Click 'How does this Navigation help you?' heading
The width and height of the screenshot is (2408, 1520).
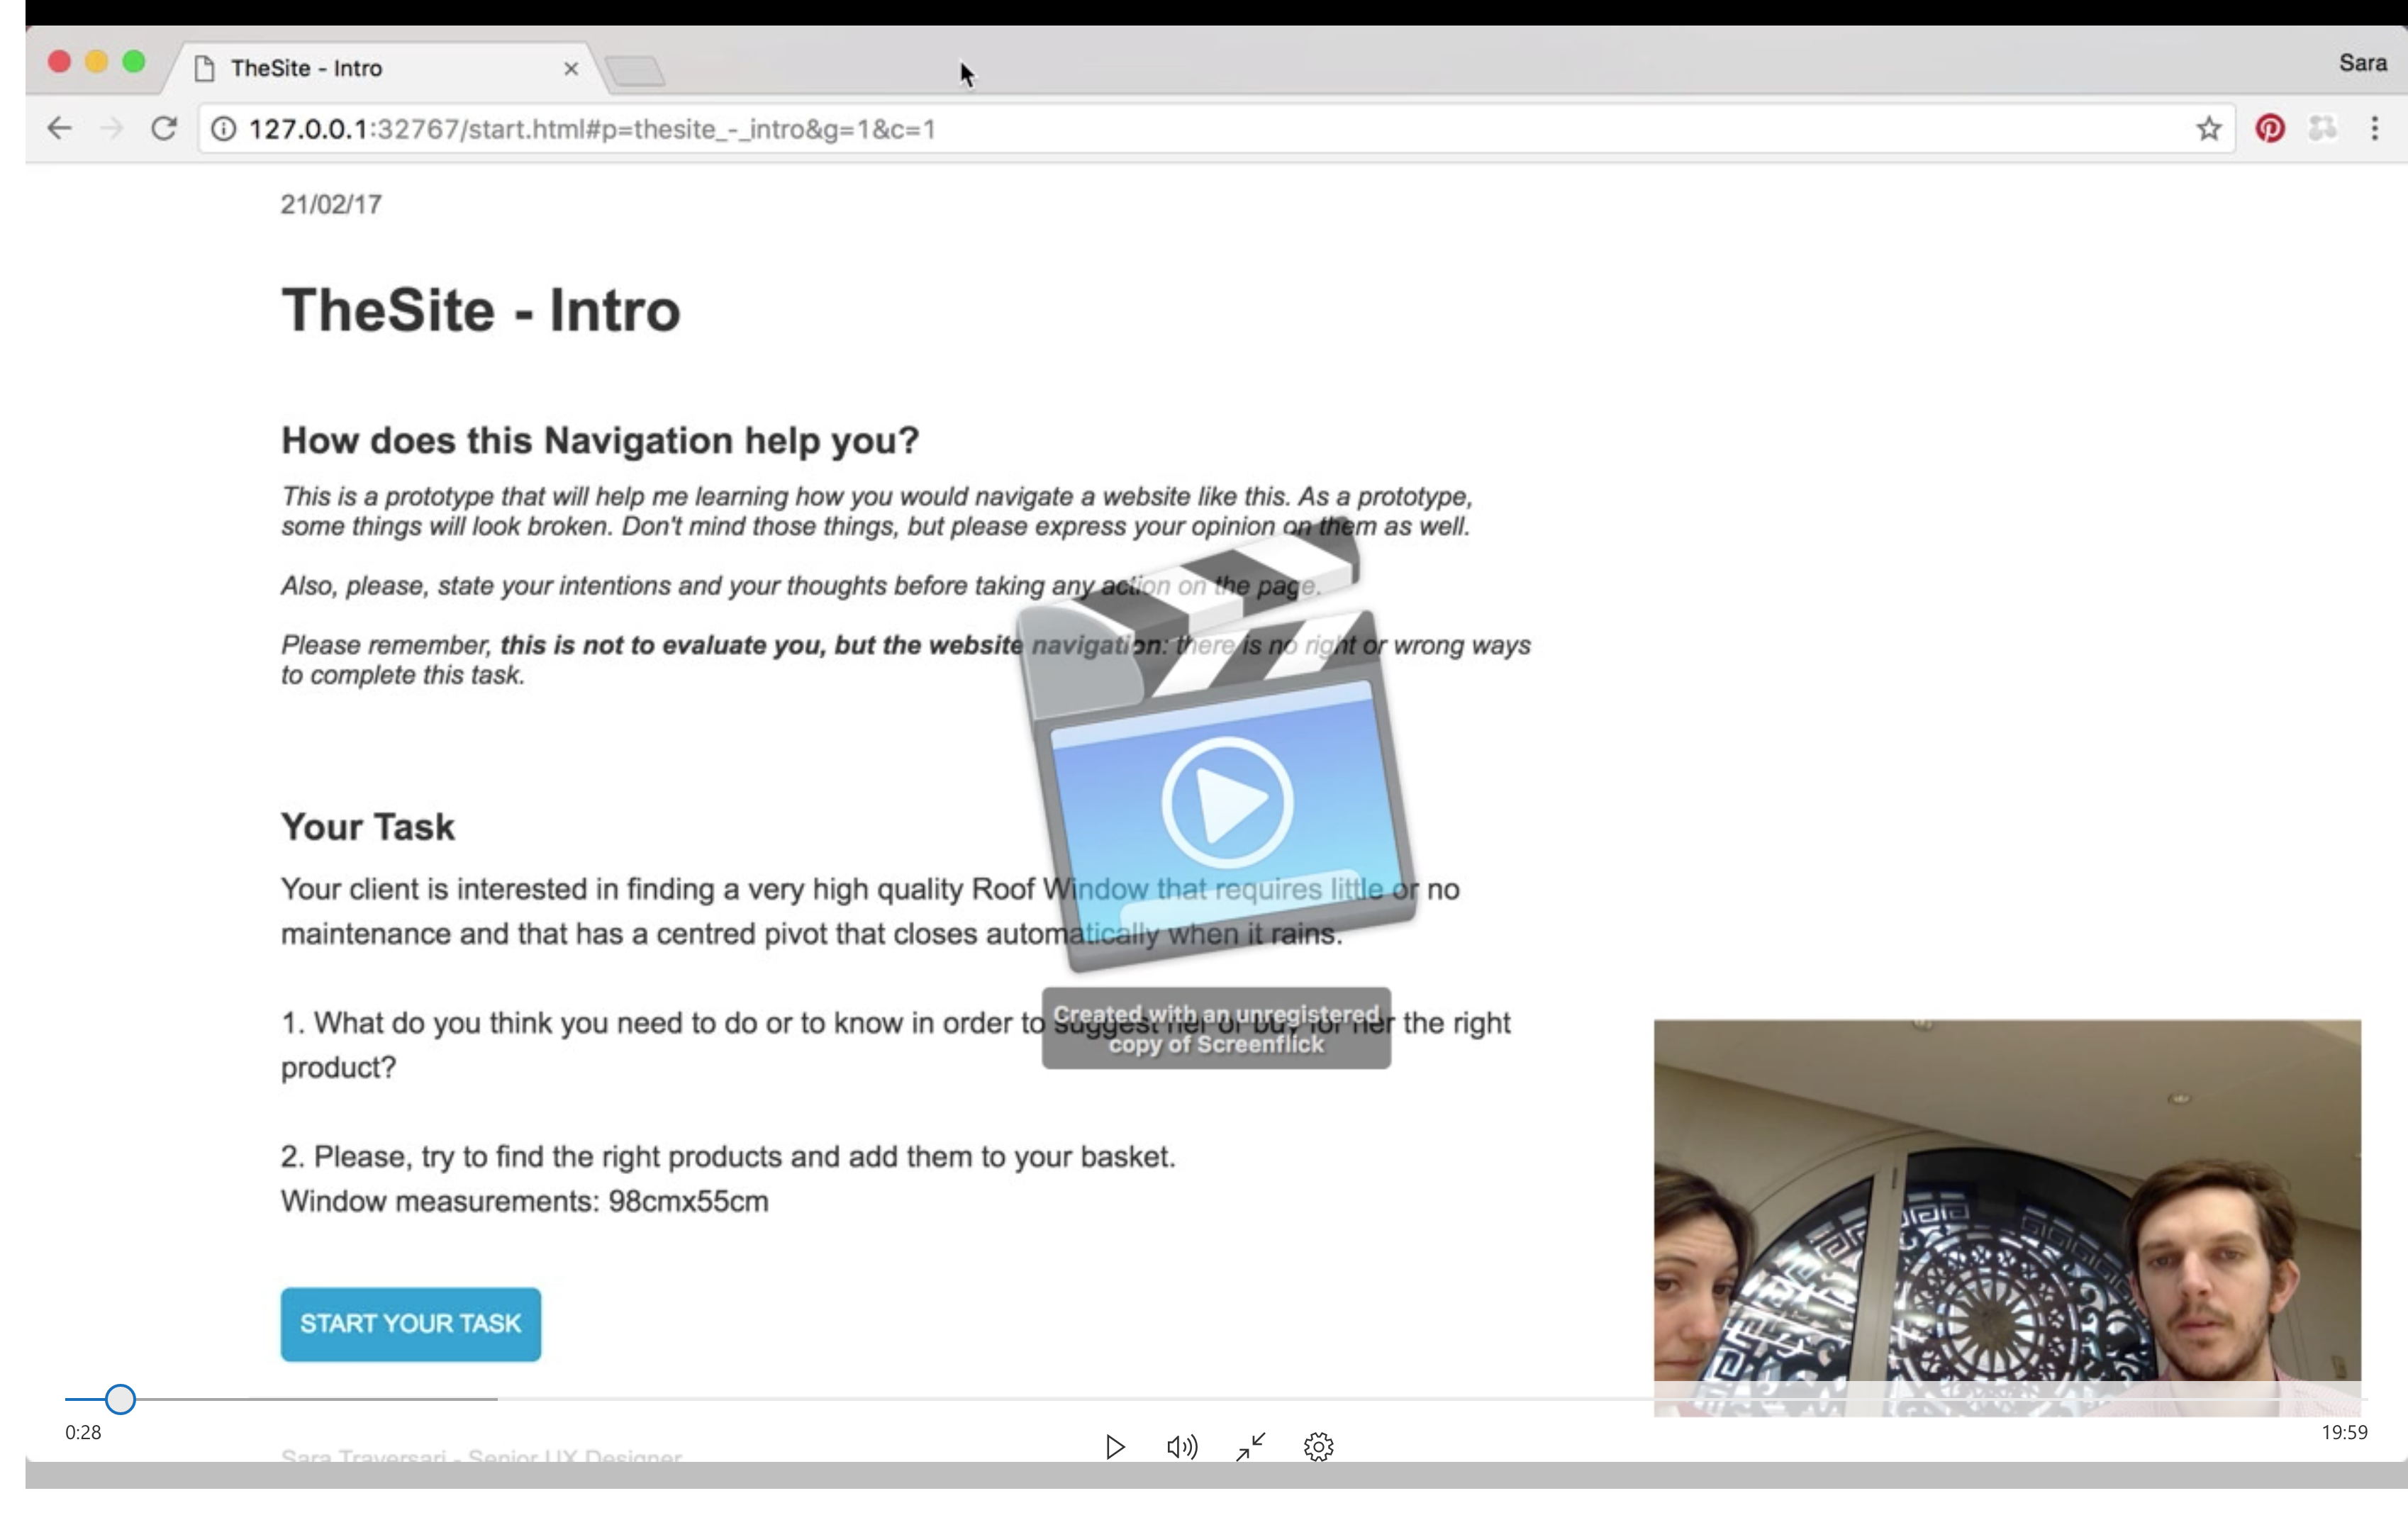point(600,440)
